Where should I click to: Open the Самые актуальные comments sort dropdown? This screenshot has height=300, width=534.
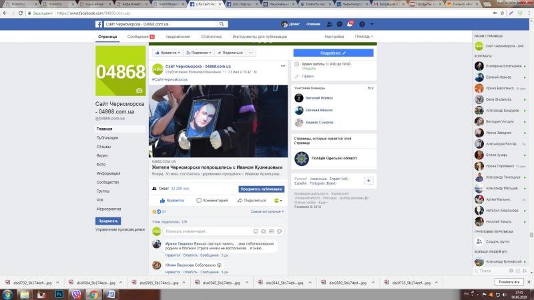(267, 211)
